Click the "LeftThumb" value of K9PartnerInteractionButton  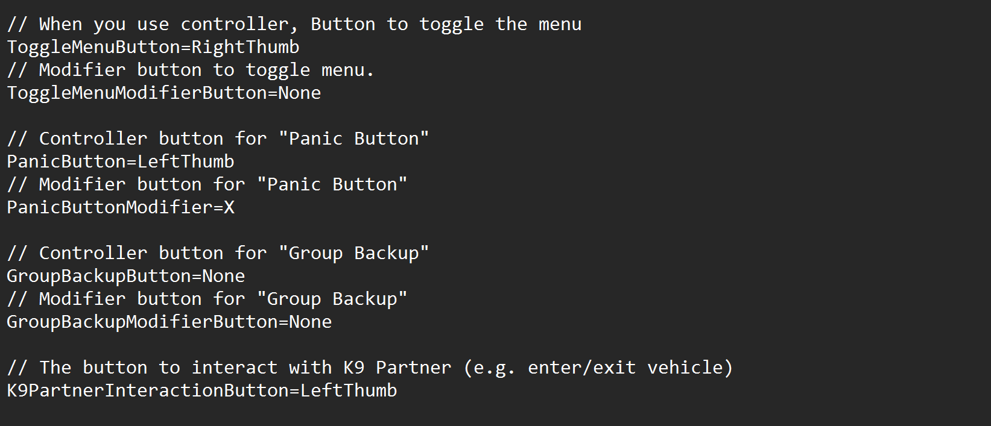coord(349,390)
